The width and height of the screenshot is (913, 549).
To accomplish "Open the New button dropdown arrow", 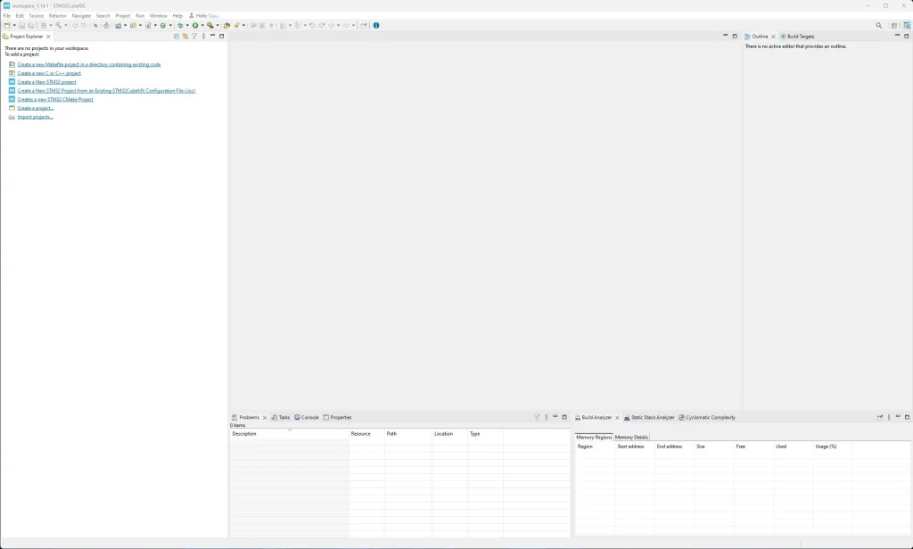I will (x=14, y=25).
